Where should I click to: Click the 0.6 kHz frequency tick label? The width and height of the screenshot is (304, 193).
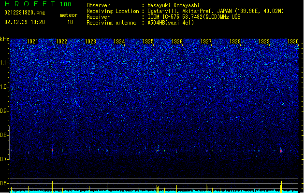(x=4, y=183)
